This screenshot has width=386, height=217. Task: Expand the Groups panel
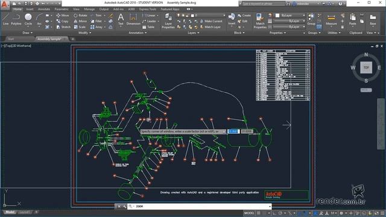314,33
